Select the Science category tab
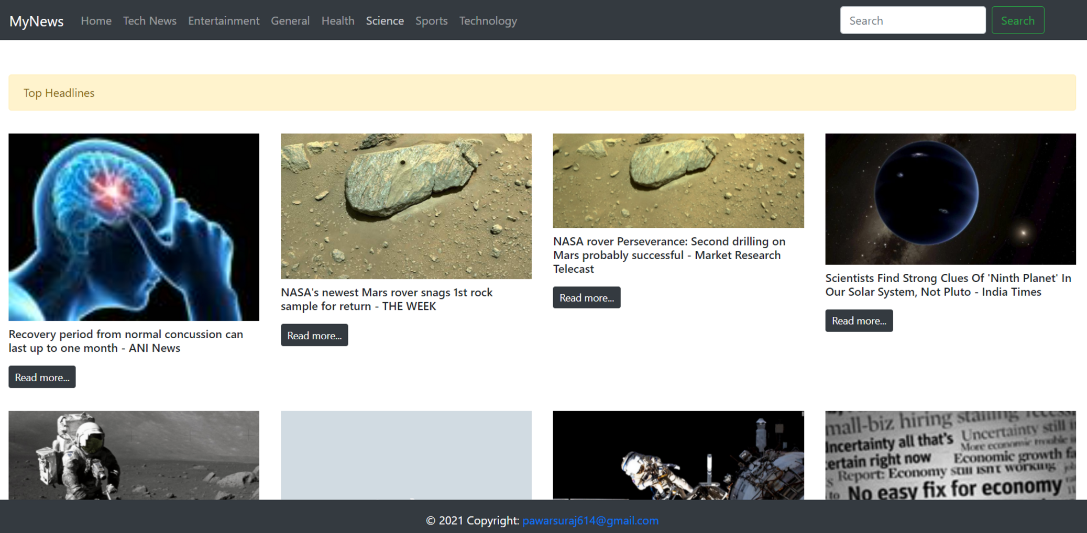This screenshot has width=1087, height=533. (385, 20)
